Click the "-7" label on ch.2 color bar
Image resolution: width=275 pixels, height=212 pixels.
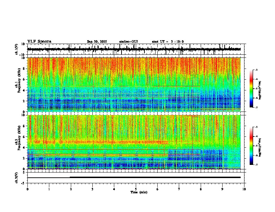click(256, 165)
